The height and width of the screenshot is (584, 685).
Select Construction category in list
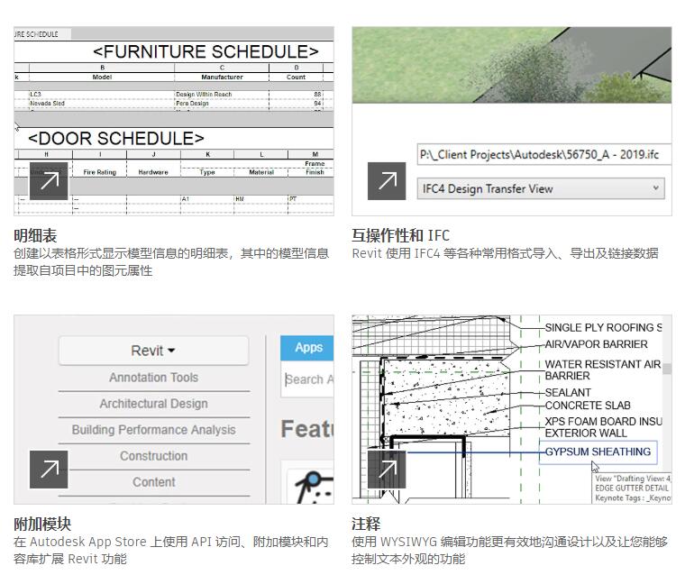pyautogui.click(x=153, y=456)
